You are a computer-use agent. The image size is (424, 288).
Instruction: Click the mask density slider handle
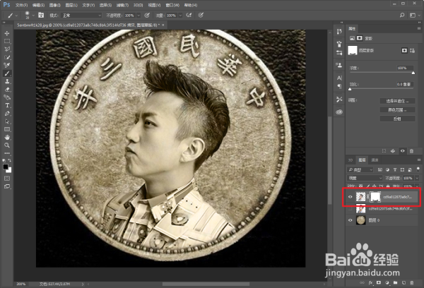click(x=413, y=73)
